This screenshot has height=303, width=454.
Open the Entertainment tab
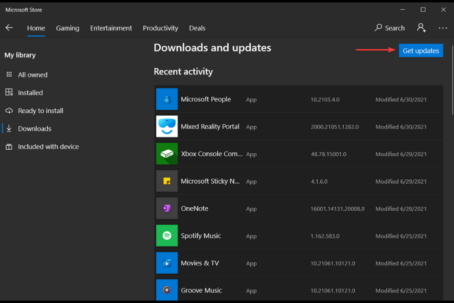[111, 28]
